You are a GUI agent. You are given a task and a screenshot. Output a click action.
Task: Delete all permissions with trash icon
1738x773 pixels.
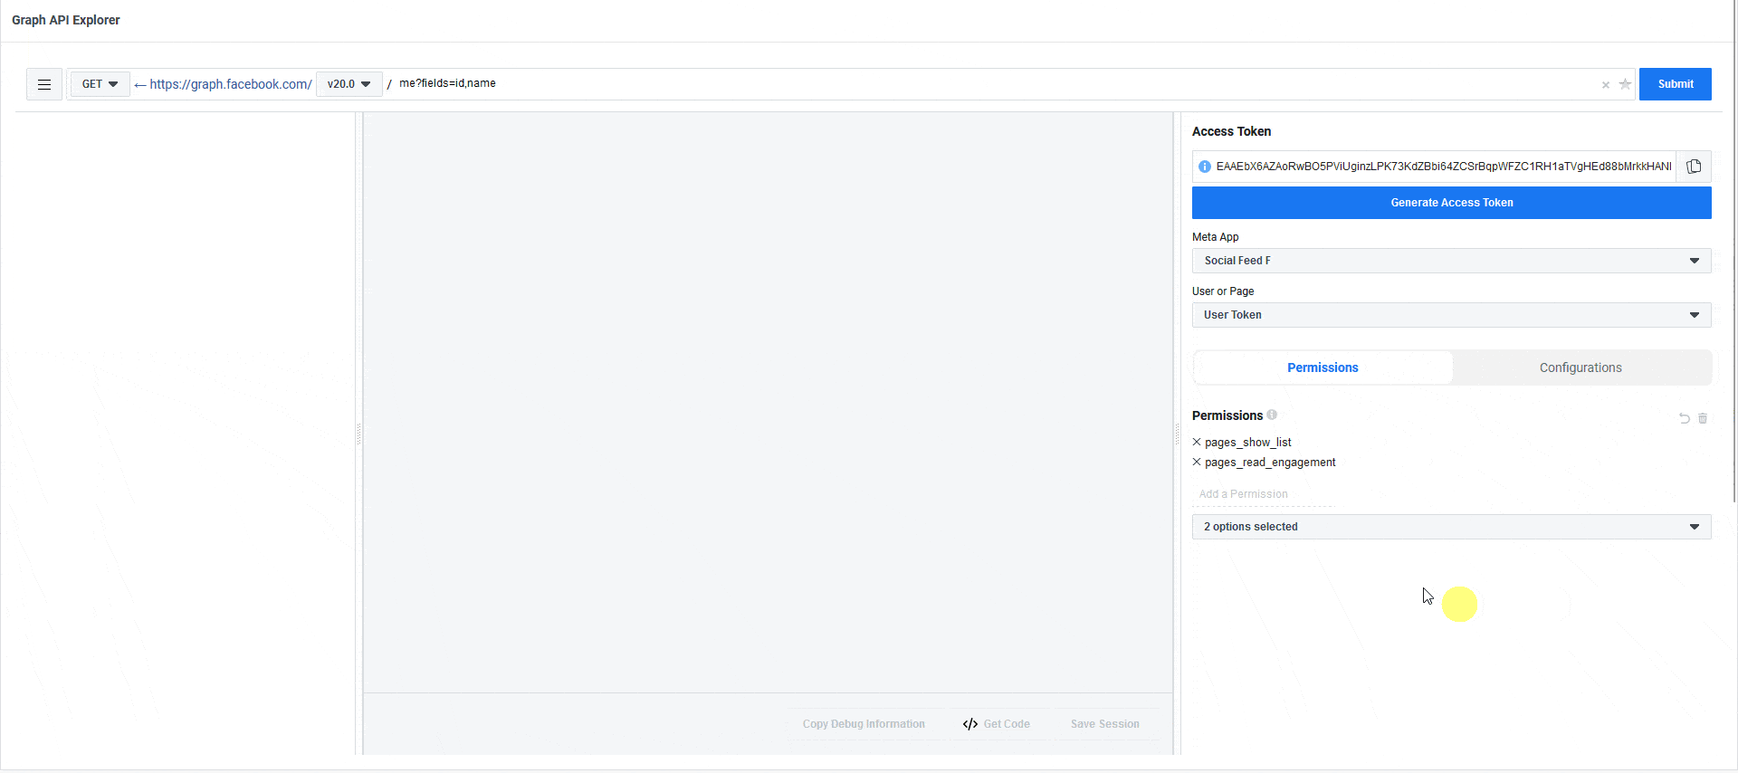[1703, 418]
